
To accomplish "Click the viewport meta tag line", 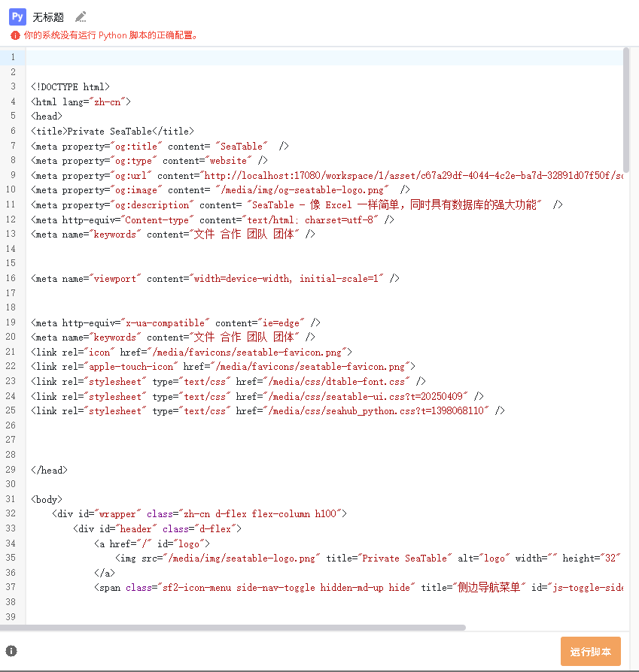I will point(215,278).
